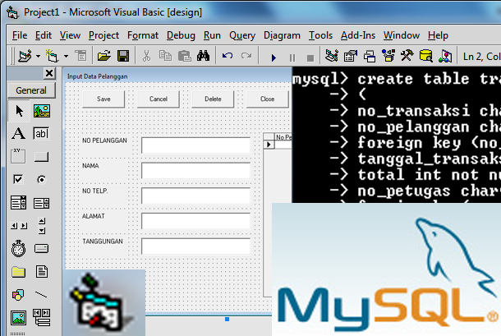Image resolution: width=501 pixels, height=336 pixels.
Task: Open the Properties Window icon
Action: [350, 56]
